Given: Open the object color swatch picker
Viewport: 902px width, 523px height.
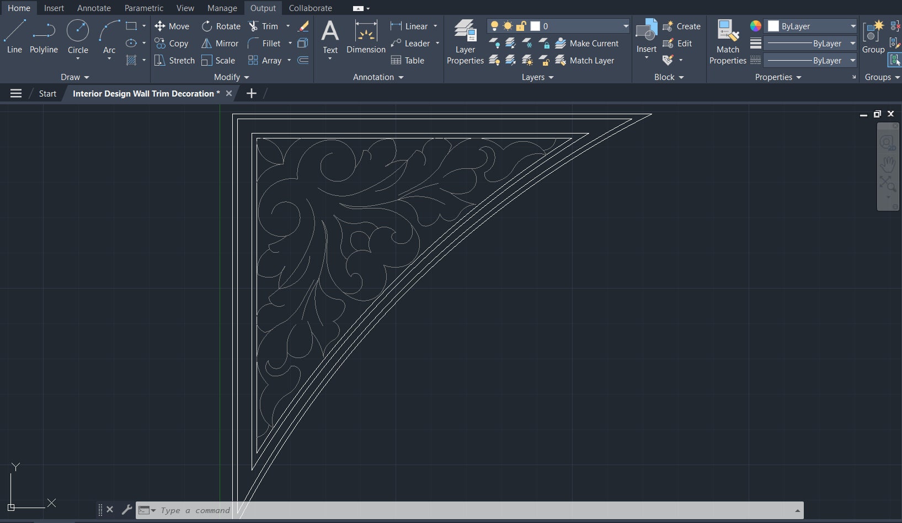Looking at the screenshot, I should (x=755, y=25).
